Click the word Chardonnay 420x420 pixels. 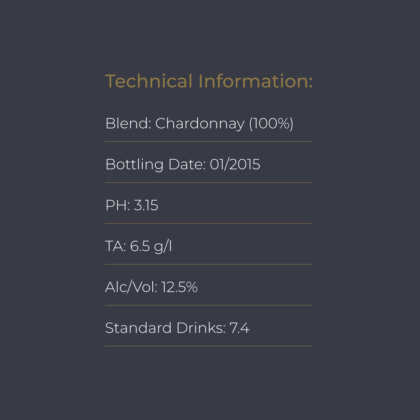click(200, 124)
